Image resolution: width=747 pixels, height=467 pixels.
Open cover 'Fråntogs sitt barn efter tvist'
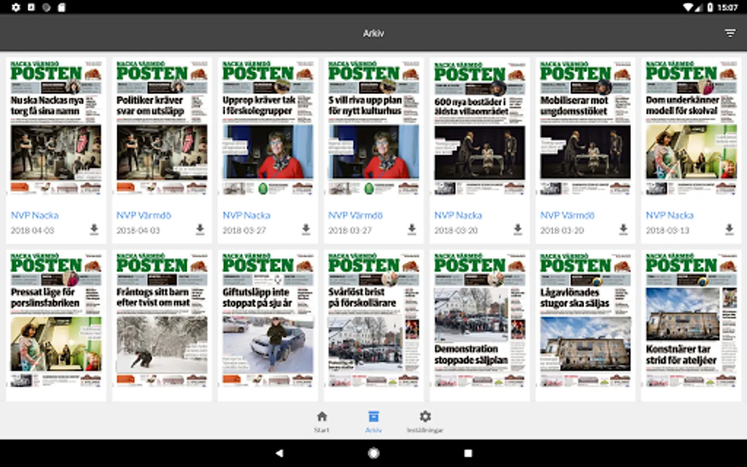pos(162,320)
